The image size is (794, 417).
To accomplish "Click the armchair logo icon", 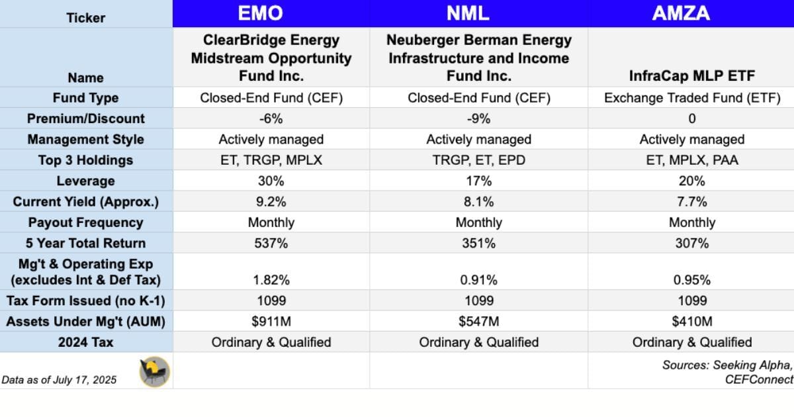I will pyautogui.click(x=154, y=371).
